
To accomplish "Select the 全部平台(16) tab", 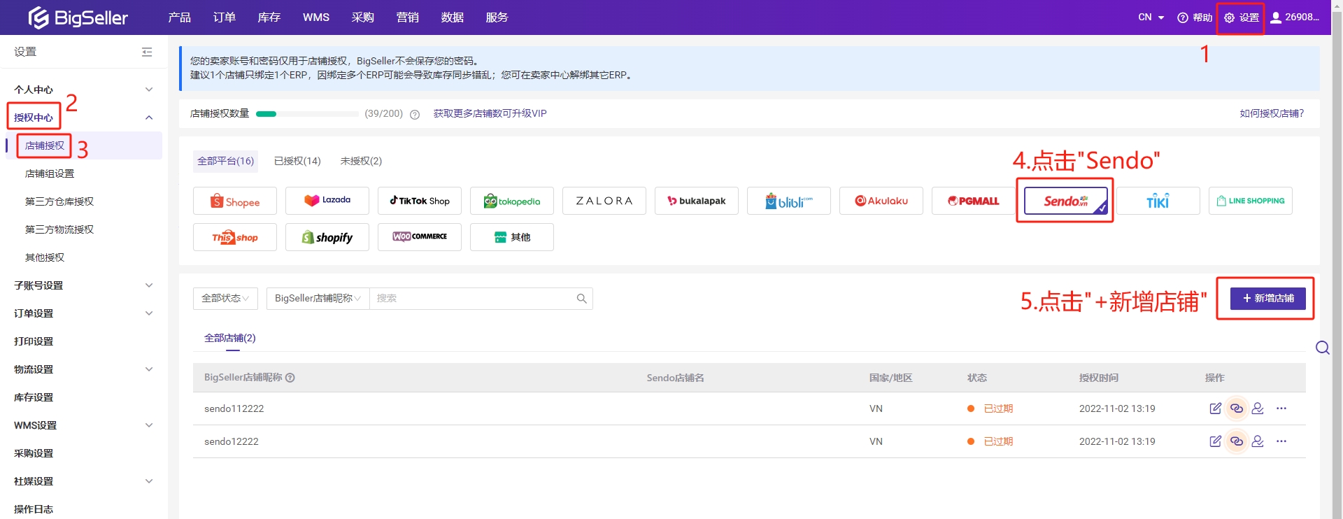I will click(225, 161).
